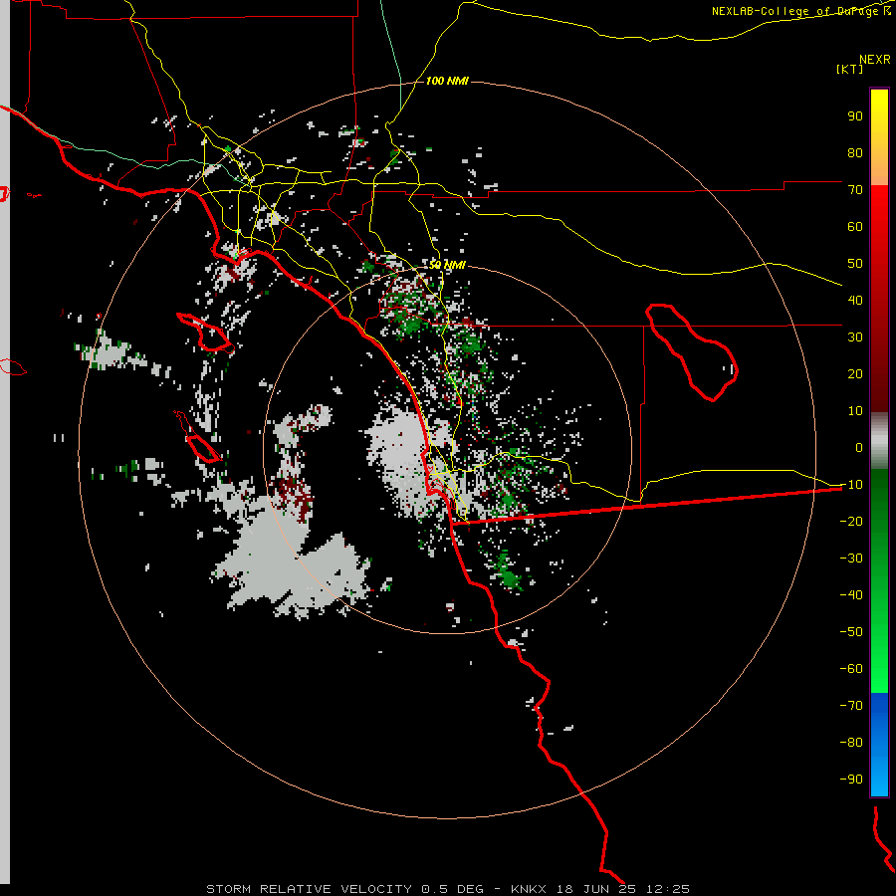Click the 0 value on the velocity scale
The height and width of the screenshot is (896, 896).
pyautogui.click(x=859, y=448)
